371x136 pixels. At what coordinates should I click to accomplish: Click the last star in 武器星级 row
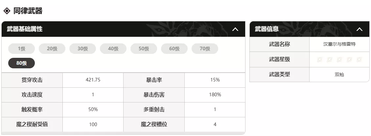(x=359, y=59)
